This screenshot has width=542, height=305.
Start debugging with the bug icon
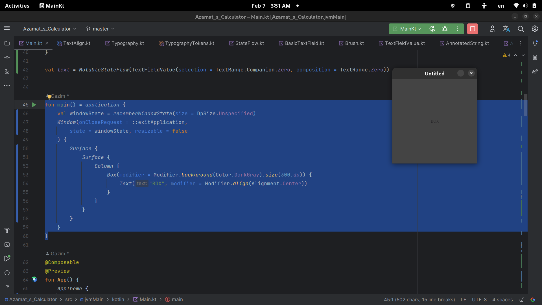pos(445,29)
